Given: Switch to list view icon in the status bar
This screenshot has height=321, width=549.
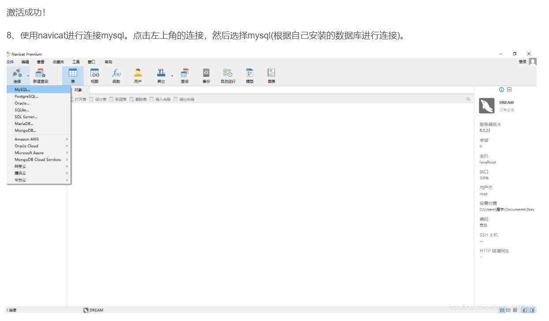Looking at the screenshot, I should coord(508,310).
